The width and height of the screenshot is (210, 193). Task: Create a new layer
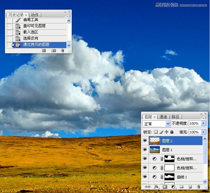(x=190, y=187)
